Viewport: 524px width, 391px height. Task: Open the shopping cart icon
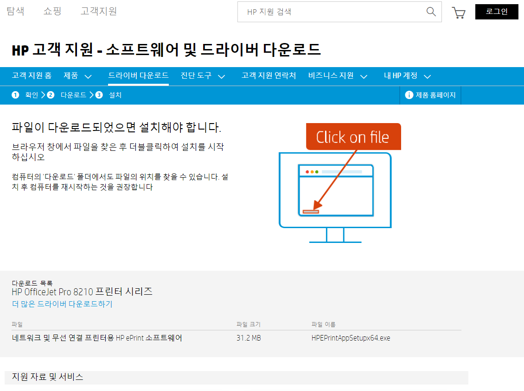(x=459, y=12)
